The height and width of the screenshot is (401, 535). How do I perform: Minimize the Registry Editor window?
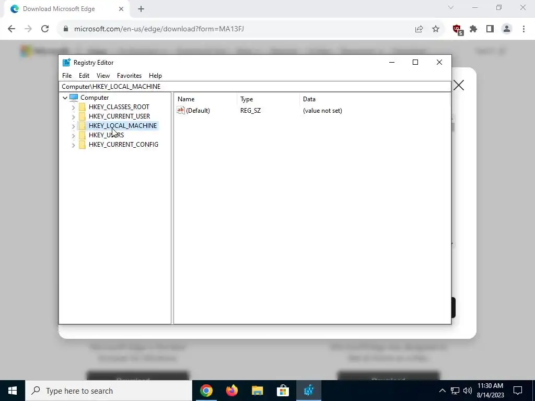tap(392, 62)
